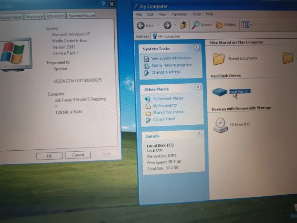Collapse the Other Places panel
The height and width of the screenshot is (223, 297).
click(198, 87)
